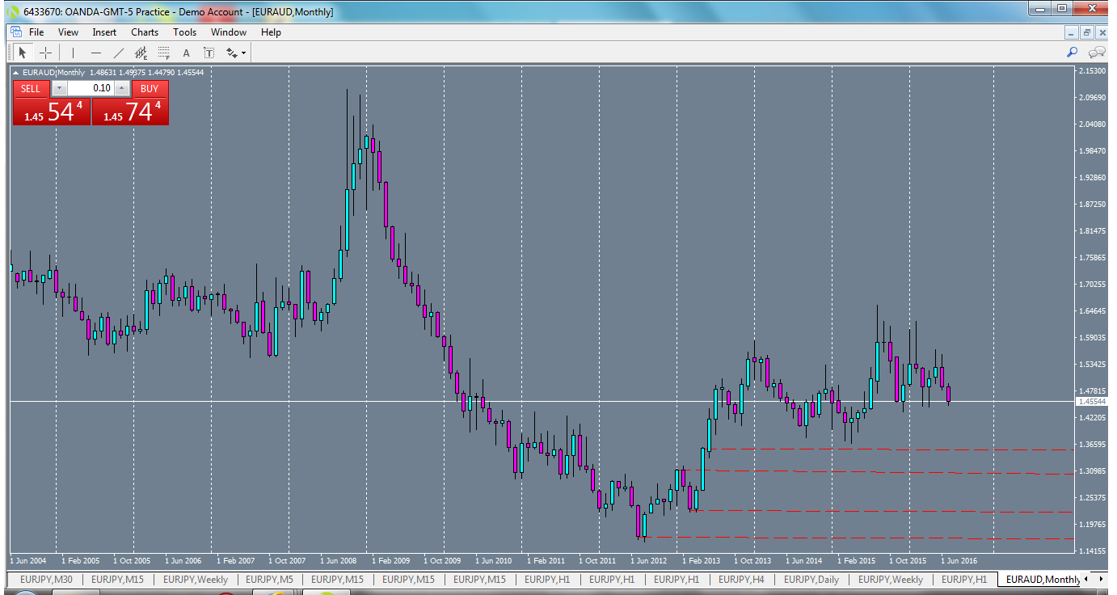Select the Crosshair tool
This screenshot has width=1117, height=595.
coord(45,53)
